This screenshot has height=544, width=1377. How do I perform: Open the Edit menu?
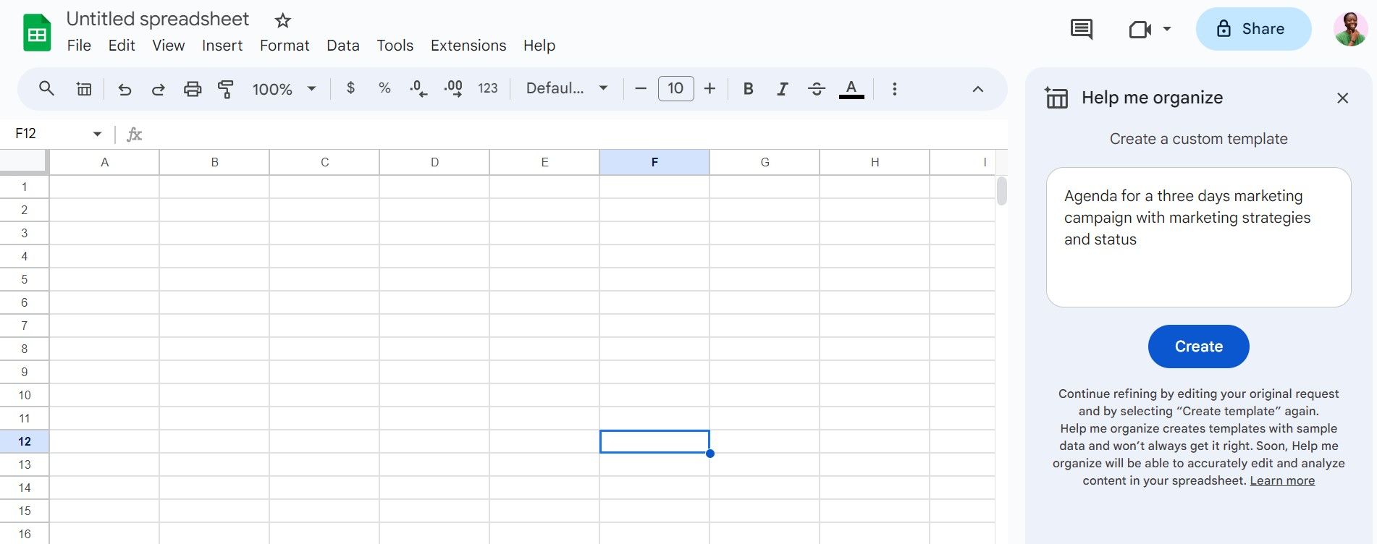click(122, 46)
